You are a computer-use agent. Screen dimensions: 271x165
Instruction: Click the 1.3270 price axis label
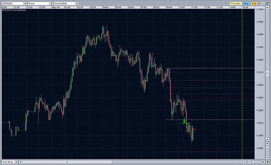[260, 123]
